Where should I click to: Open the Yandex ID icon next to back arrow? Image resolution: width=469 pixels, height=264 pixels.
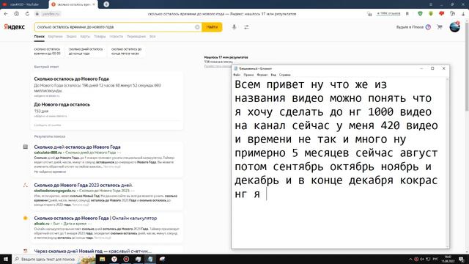pos(16,14)
